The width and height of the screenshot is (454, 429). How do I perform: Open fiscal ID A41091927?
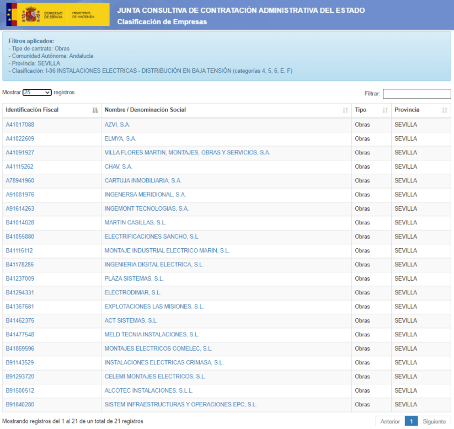pyautogui.click(x=20, y=153)
